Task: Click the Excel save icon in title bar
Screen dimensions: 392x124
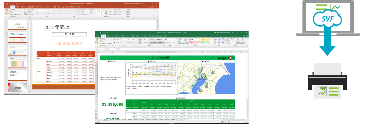Action: click(97, 33)
